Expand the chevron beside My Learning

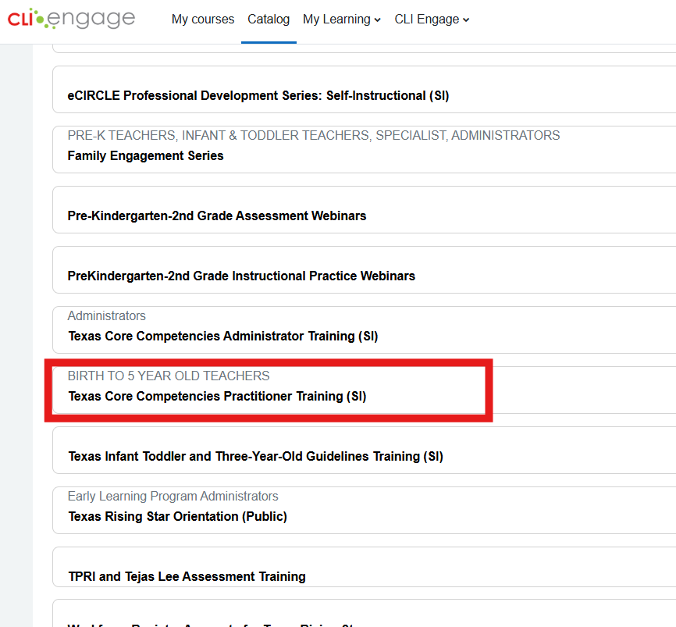[x=378, y=20]
